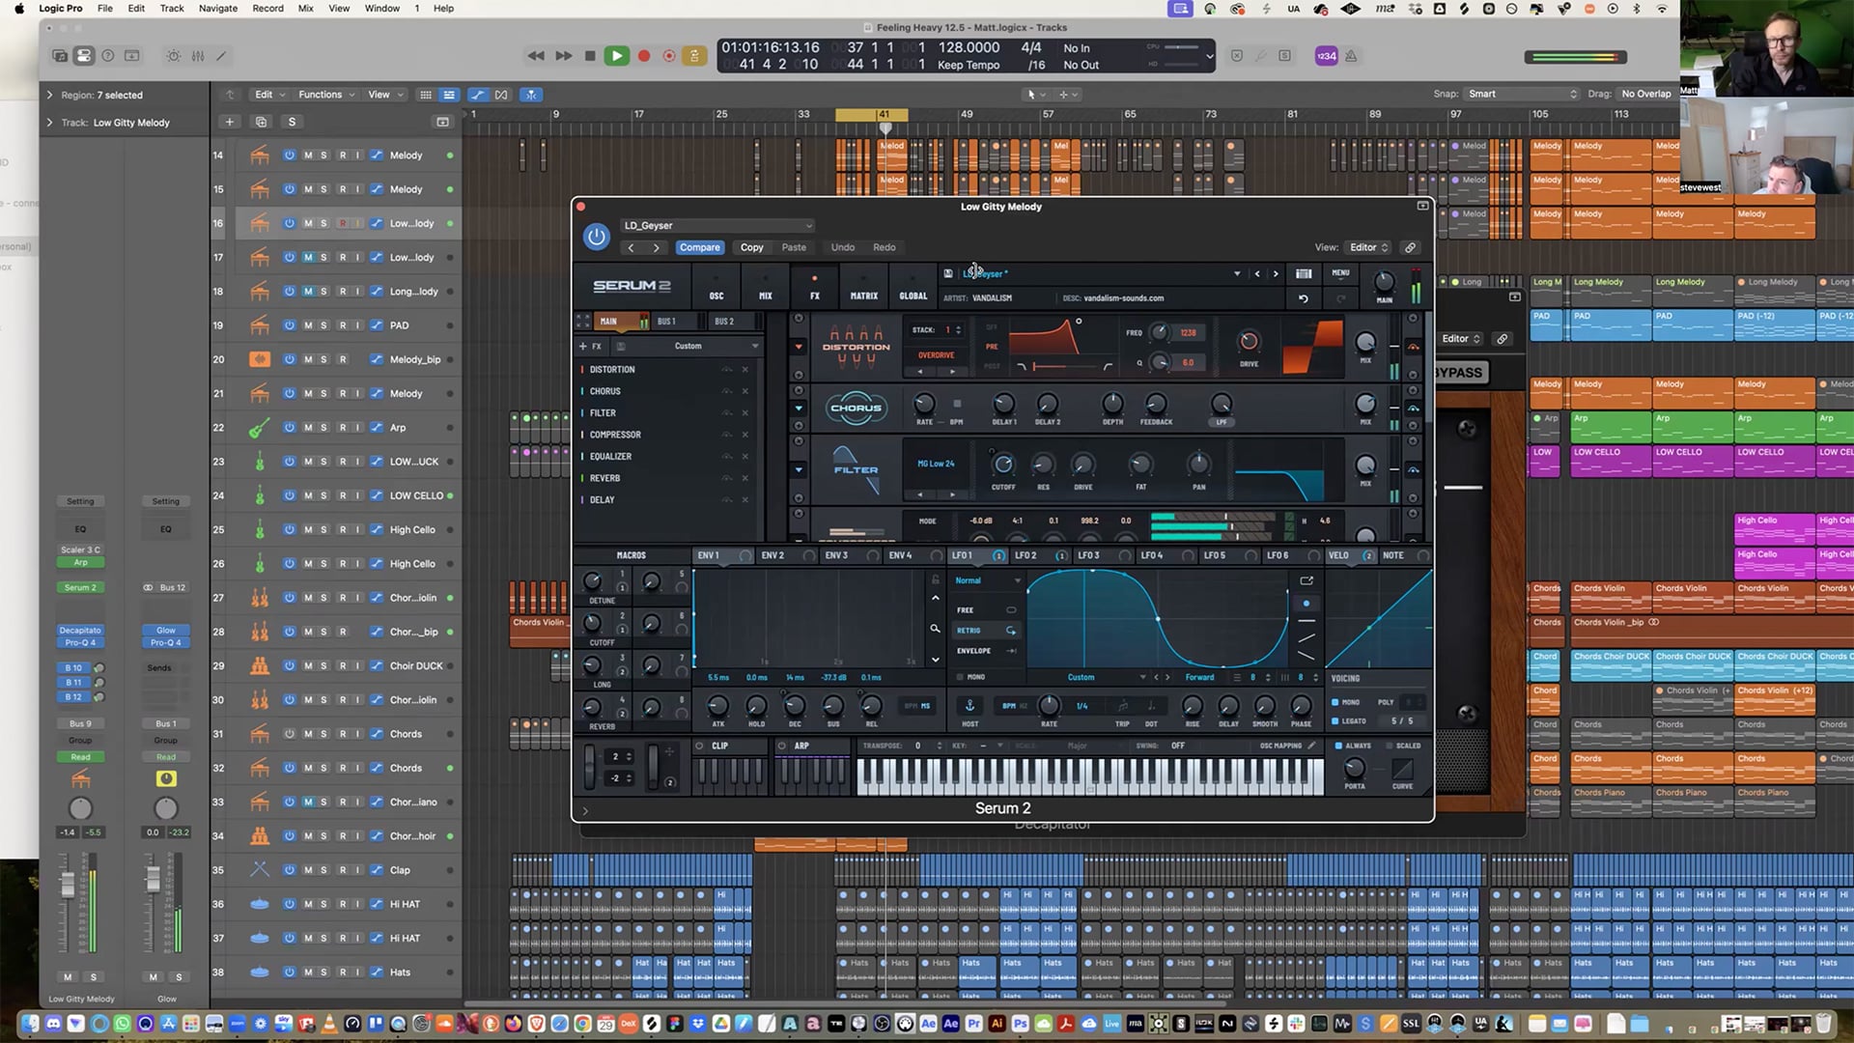This screenshot has height=1043, width=1854.
Task: Open the tracks area Edit menu
Action: [269, 95]
